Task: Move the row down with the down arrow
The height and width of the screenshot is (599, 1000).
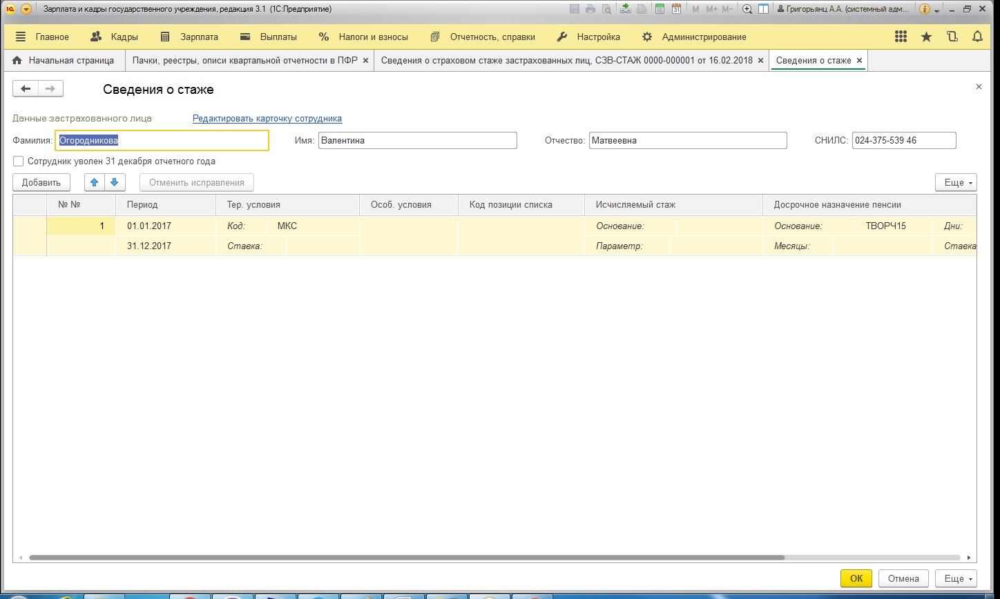Action: point(115,183)
